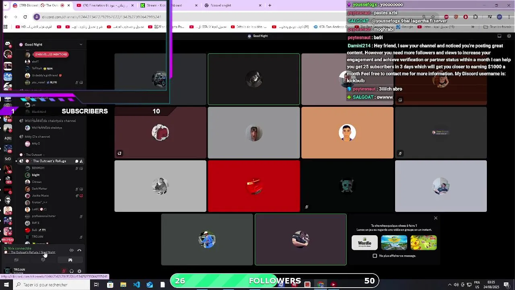Toggle the camera video button
This screenshot has height=290, width=515.
[16, 260]
